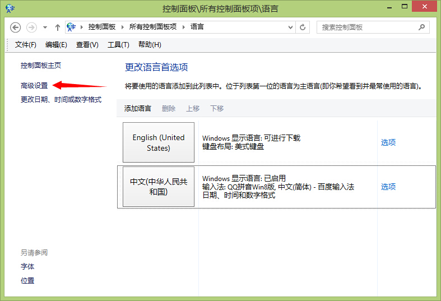Expand the chevron before 控制面板 breadcrumb
The image size is (441, 301).
pos(82,27)
